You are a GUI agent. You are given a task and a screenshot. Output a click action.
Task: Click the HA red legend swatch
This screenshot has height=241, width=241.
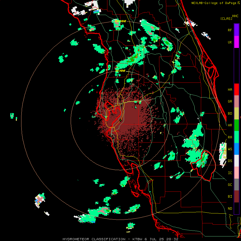[x=236, y=89]
